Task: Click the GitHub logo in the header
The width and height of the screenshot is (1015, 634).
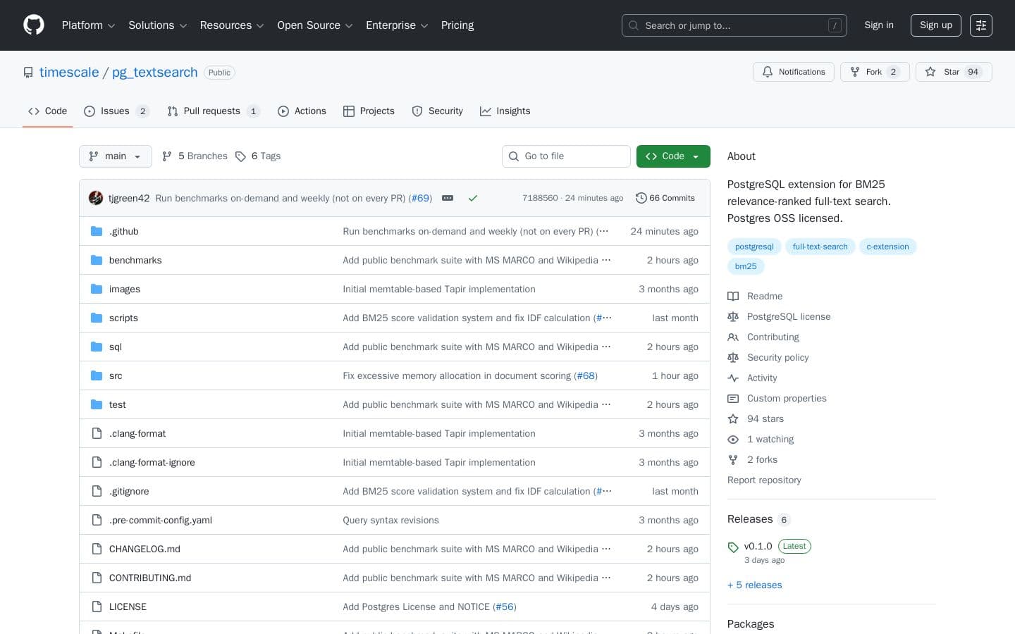Action: (34, 25)
